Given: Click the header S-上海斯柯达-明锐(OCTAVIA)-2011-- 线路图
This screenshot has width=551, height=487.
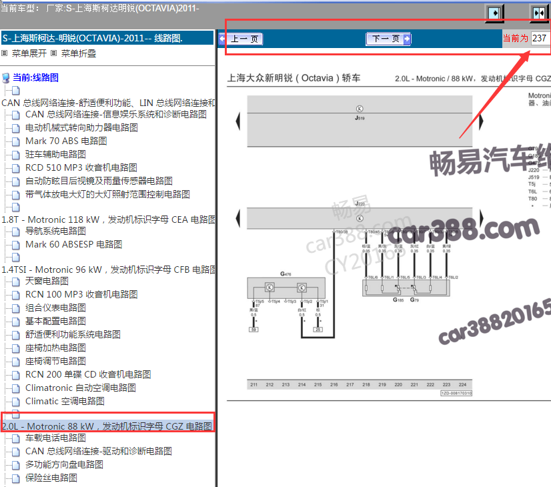Looking at the screenshot, I should pos(93,38).
